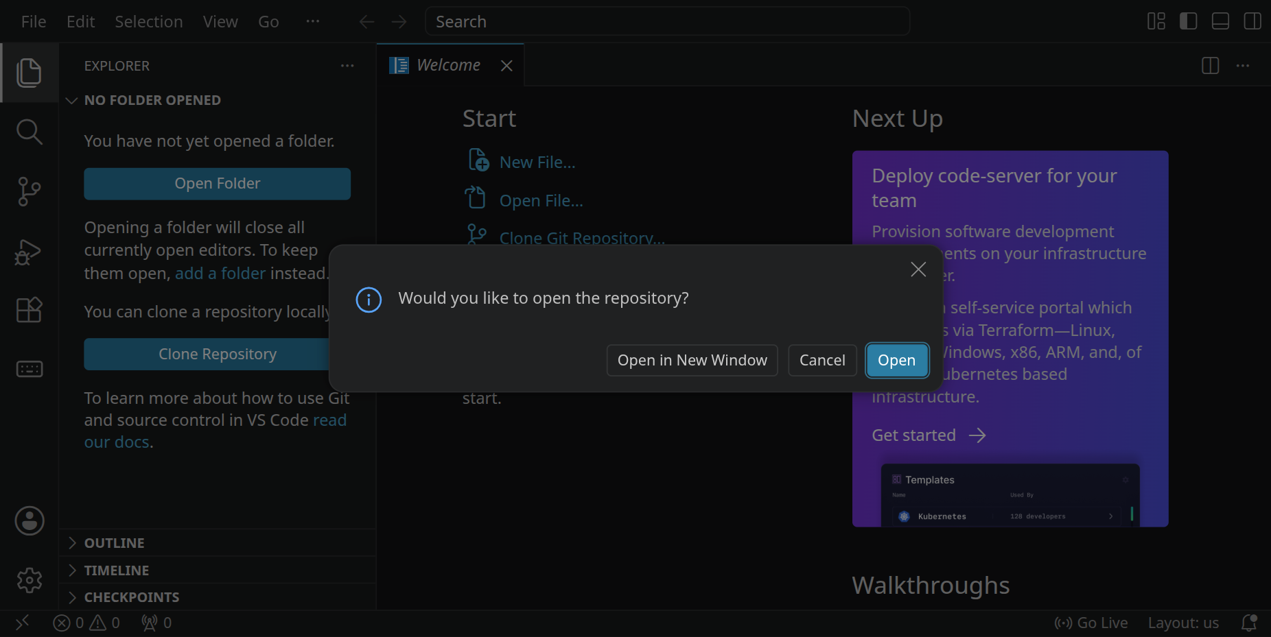Viewport: 1271px width, 637px height.
Task: Dismiss the repository dialog with X
Action: [918, 269]
